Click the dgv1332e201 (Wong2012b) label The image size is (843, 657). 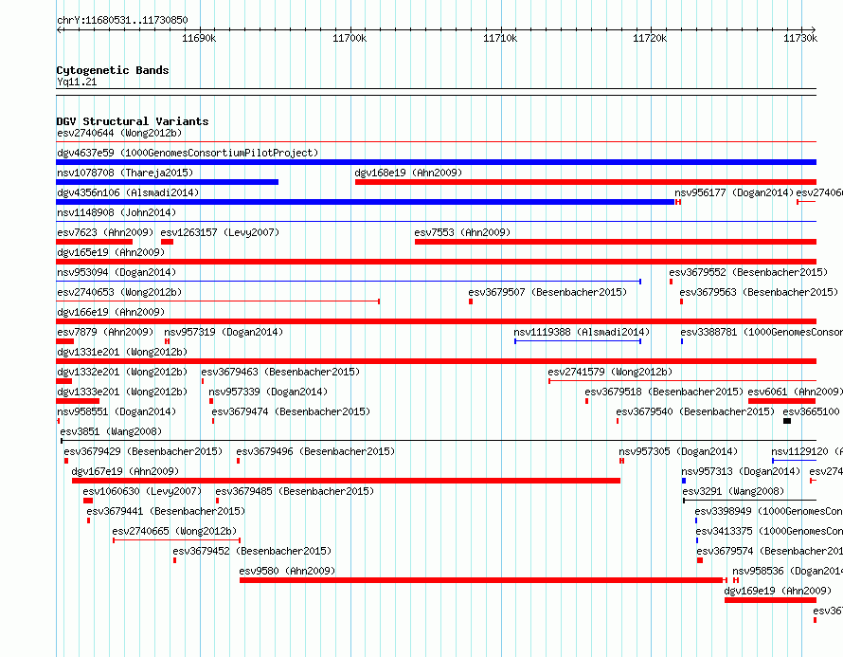coord(122,372)
